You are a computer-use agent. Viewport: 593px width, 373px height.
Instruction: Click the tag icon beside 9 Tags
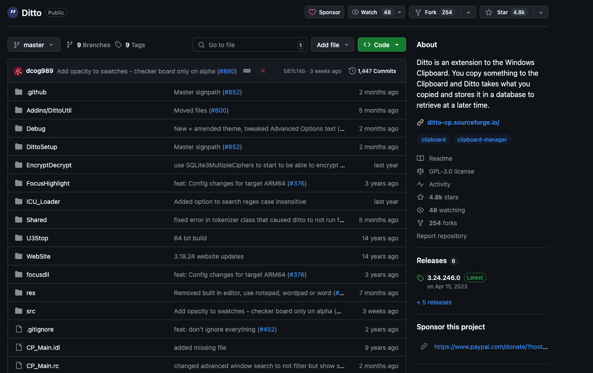118,45
